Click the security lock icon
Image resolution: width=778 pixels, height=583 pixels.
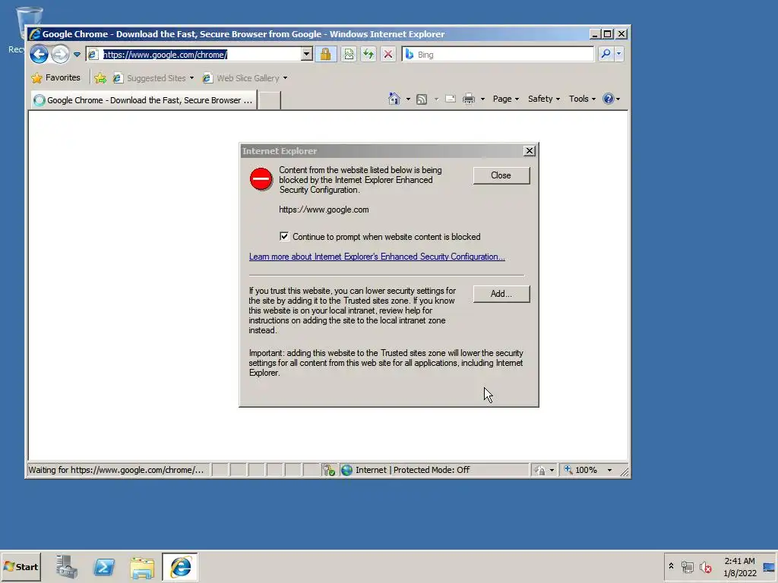point(325,54)
